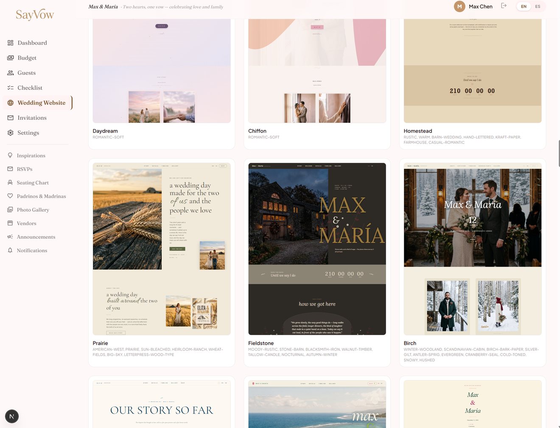The image size is (560, 428).
Task: Click the Settings gear icon
Action: point(10,133)
